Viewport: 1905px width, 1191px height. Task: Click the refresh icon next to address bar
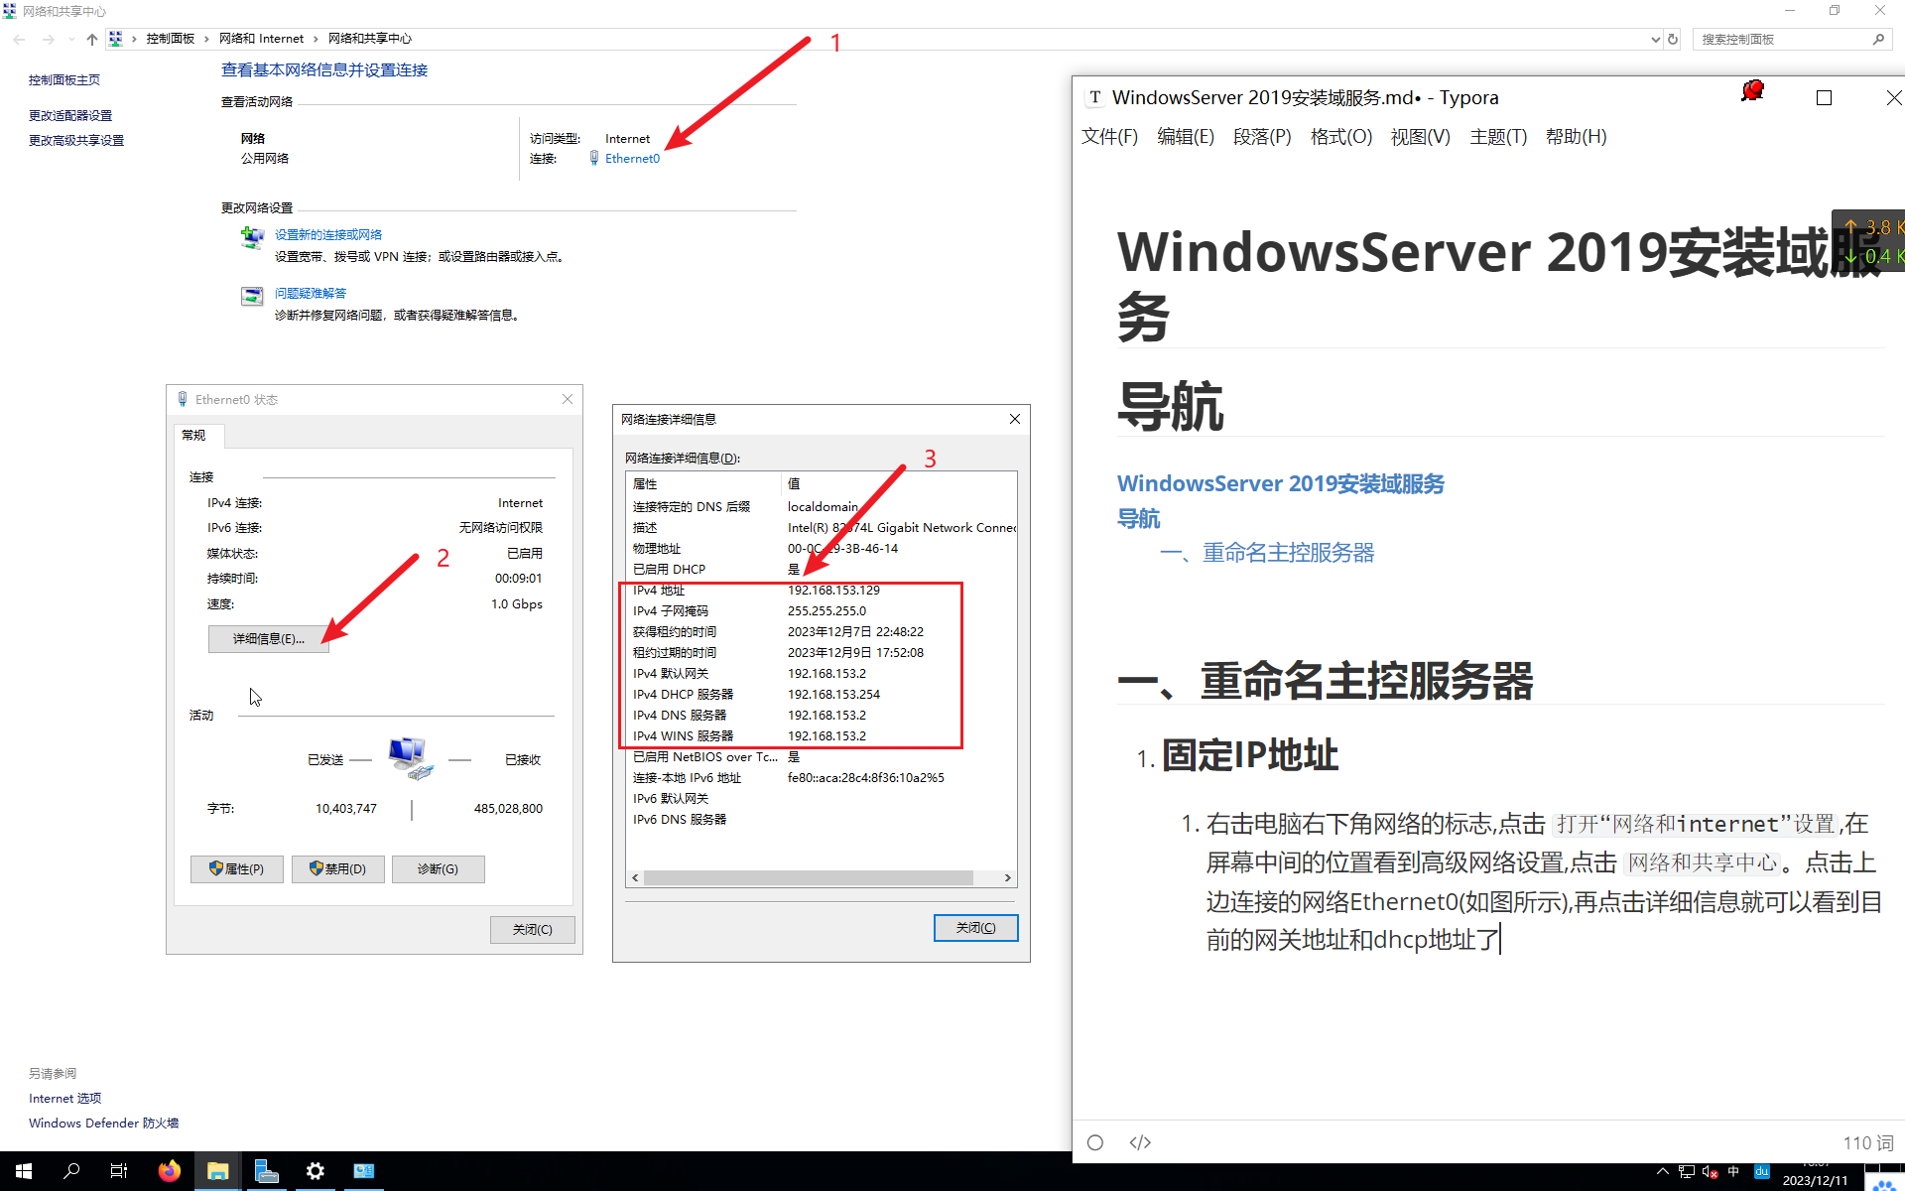click(1673, 40)
